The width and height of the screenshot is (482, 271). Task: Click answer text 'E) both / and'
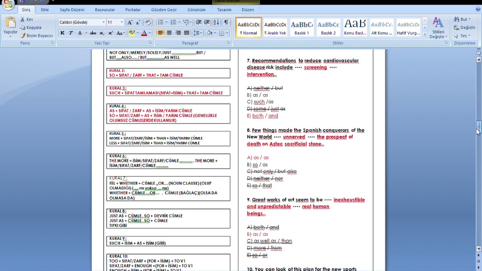[x=262, y=116]
